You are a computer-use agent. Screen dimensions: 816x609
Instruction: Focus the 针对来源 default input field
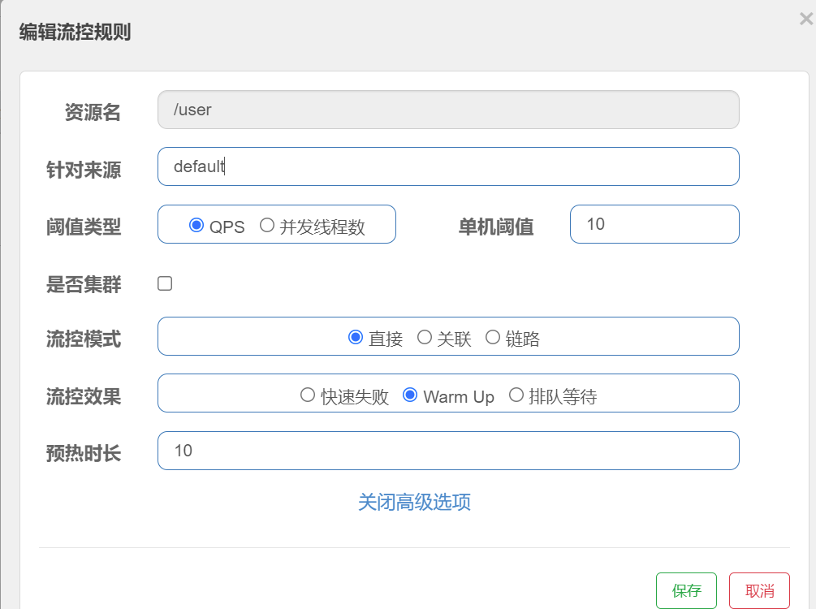click(448, 166)
